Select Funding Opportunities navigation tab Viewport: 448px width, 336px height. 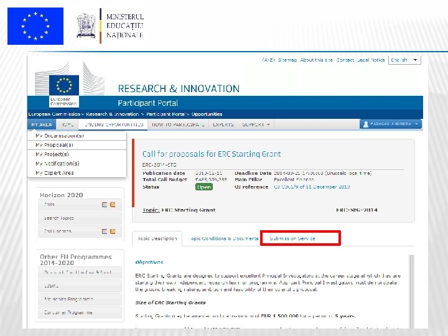pyautogui.click(x=114, y=124)
